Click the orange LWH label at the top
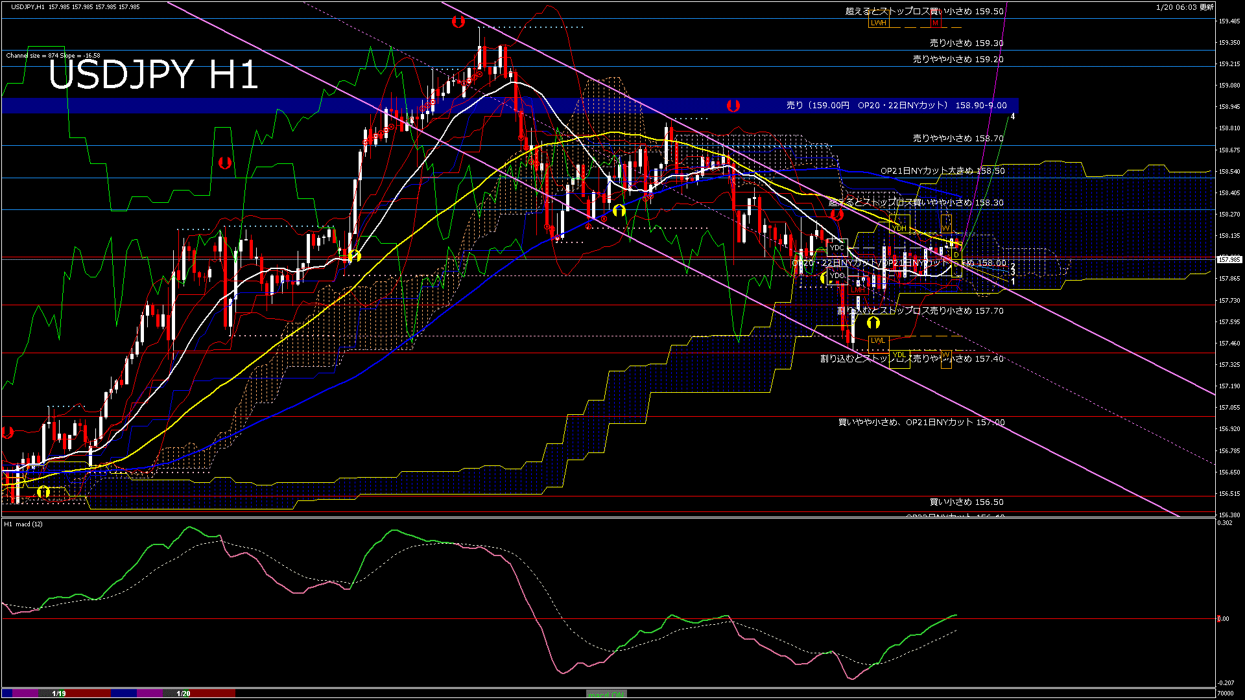Viewport: 1245px width, 700px height. [x=879, y=23]
